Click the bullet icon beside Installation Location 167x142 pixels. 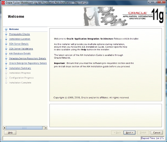(6, 39)
